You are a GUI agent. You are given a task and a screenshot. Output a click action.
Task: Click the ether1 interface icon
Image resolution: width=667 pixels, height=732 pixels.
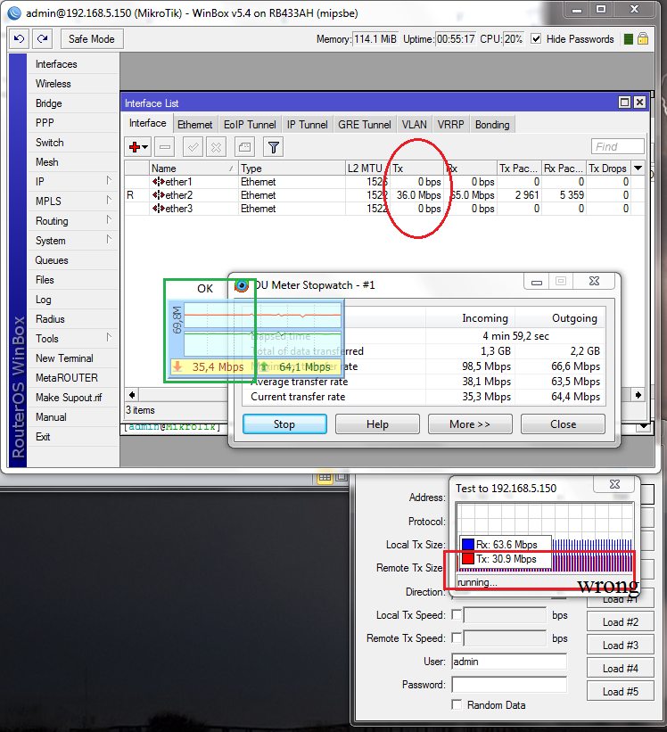[158, 182]
